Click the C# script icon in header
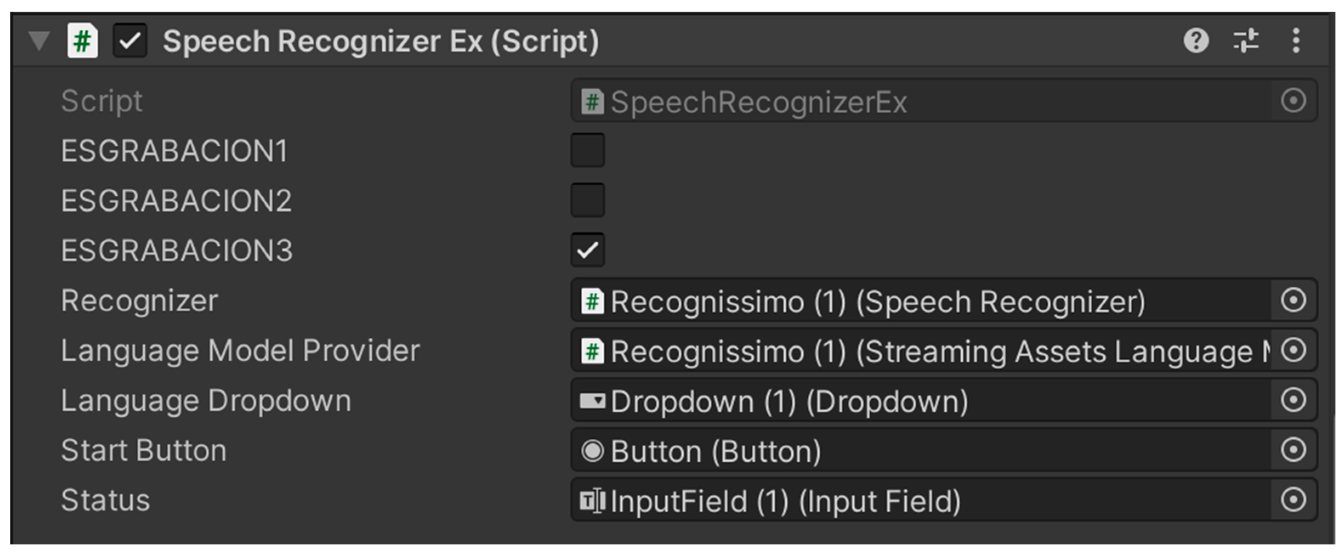This screenshot has width=1344, height=554. (82, 41)
